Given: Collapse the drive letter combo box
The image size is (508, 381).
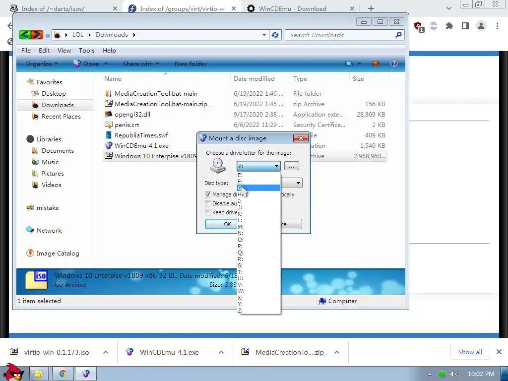Looking at the screenshot, I should pyautogui.click(x=276, y=166).
